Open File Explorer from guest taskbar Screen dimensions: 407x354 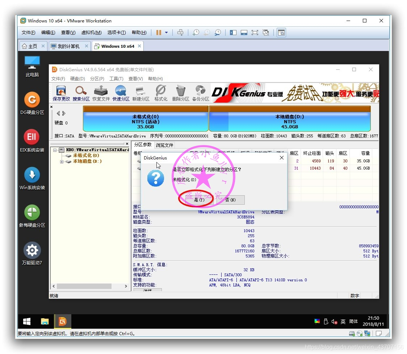pos(45,321)
